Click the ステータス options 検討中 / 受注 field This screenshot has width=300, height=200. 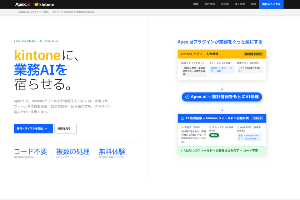(x=222, y=69)
